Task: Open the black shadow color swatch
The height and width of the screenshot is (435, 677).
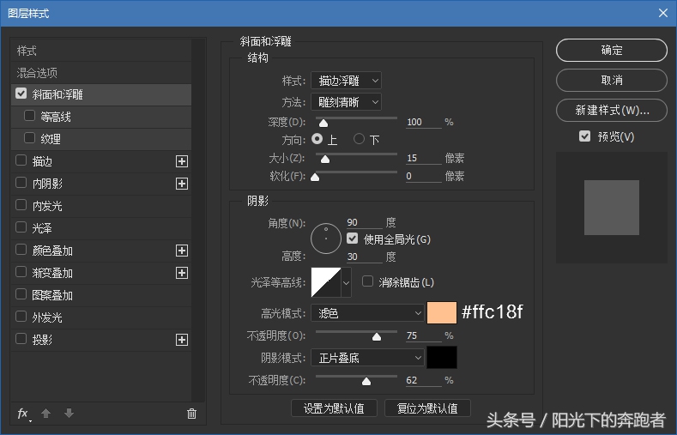Action: (x=442, y=357)
